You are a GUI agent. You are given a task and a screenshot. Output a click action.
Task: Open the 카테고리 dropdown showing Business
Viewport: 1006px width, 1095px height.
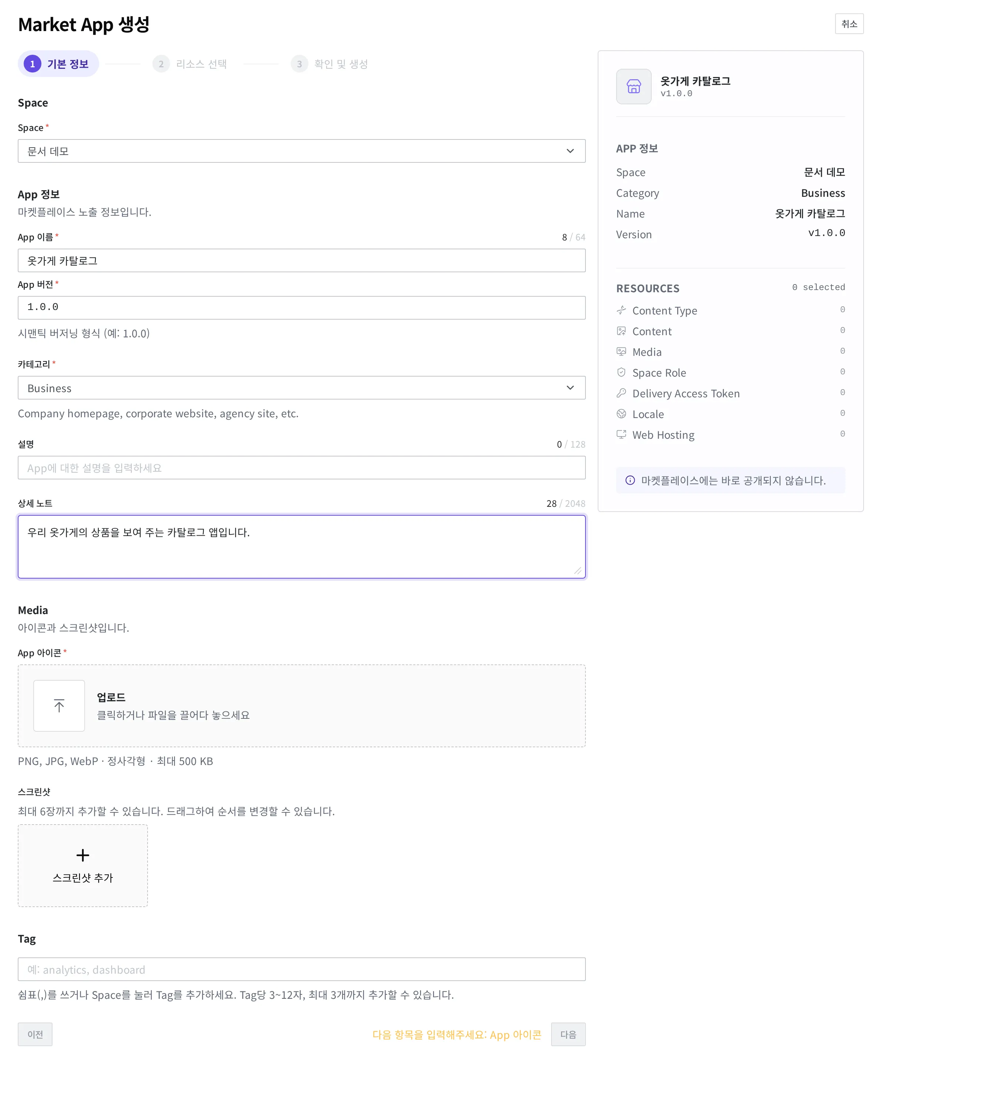[x=301, y=388]
